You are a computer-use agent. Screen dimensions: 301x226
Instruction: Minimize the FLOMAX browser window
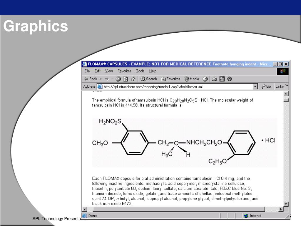[275, 64]
